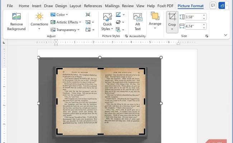
Task: Switch to the Foxit PDF tab
Action: [165, 6]
